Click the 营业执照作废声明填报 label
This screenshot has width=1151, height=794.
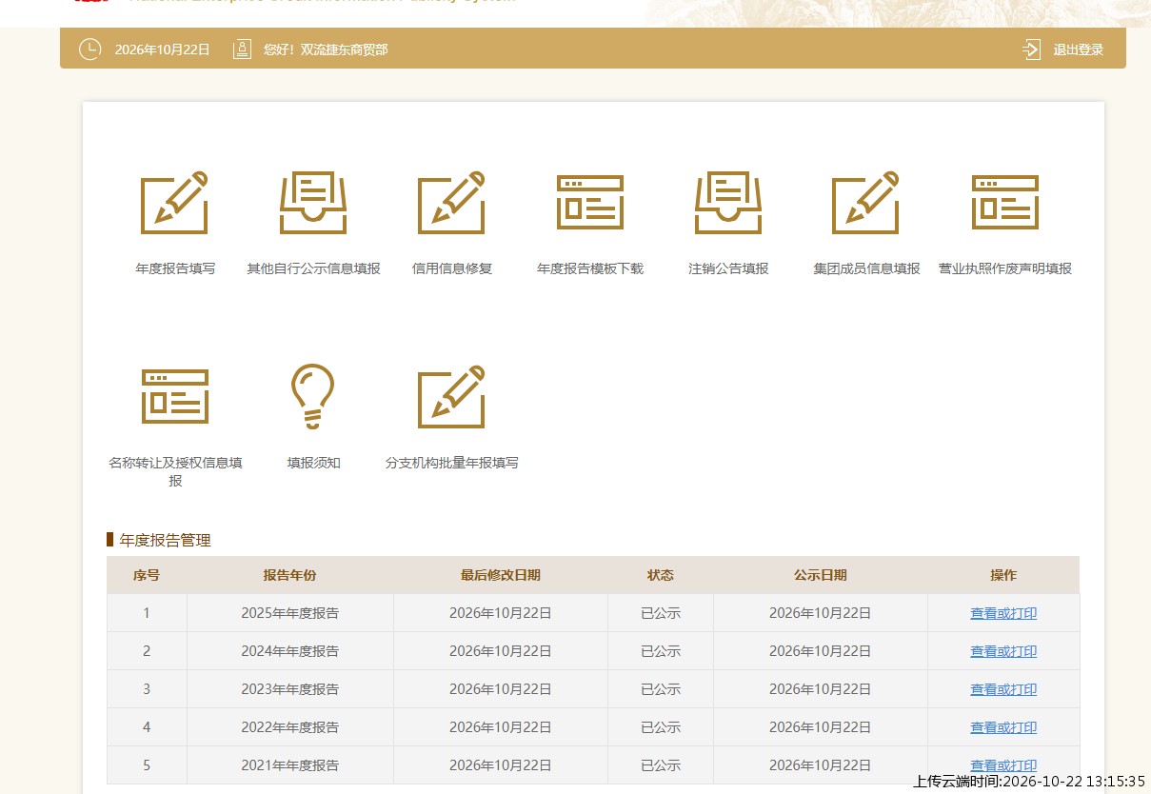pos(1005,268)
